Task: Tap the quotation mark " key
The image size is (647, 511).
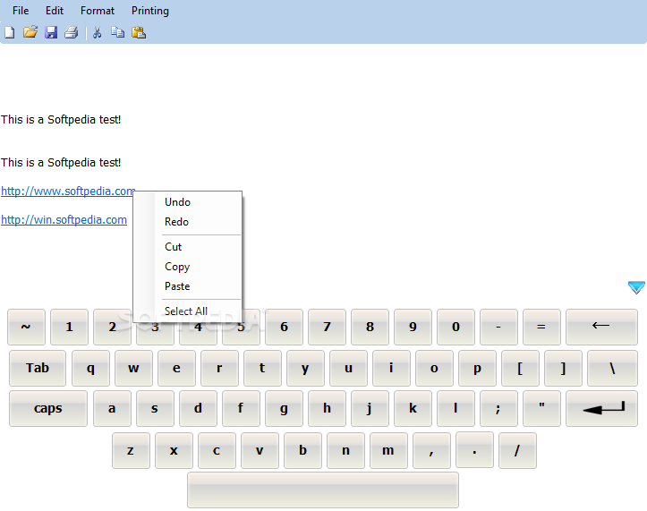Action: [541, 409]
